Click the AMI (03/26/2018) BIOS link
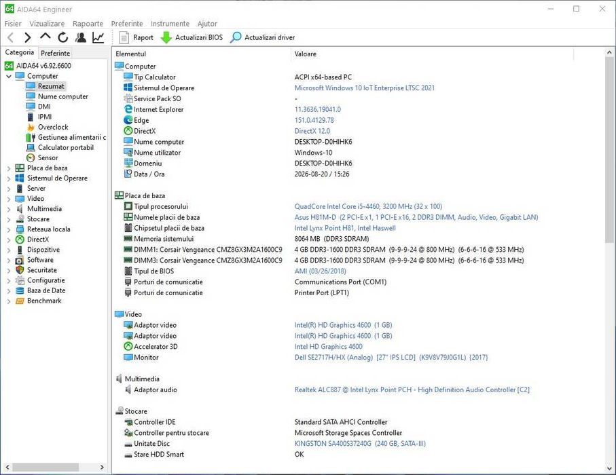The image size is (616, 475). pos(320,271)
